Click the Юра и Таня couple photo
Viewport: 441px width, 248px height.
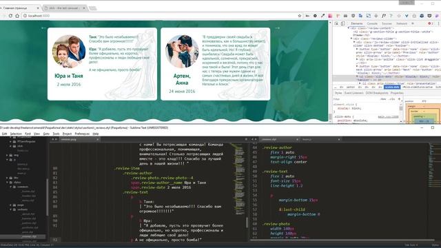(69, 52)
